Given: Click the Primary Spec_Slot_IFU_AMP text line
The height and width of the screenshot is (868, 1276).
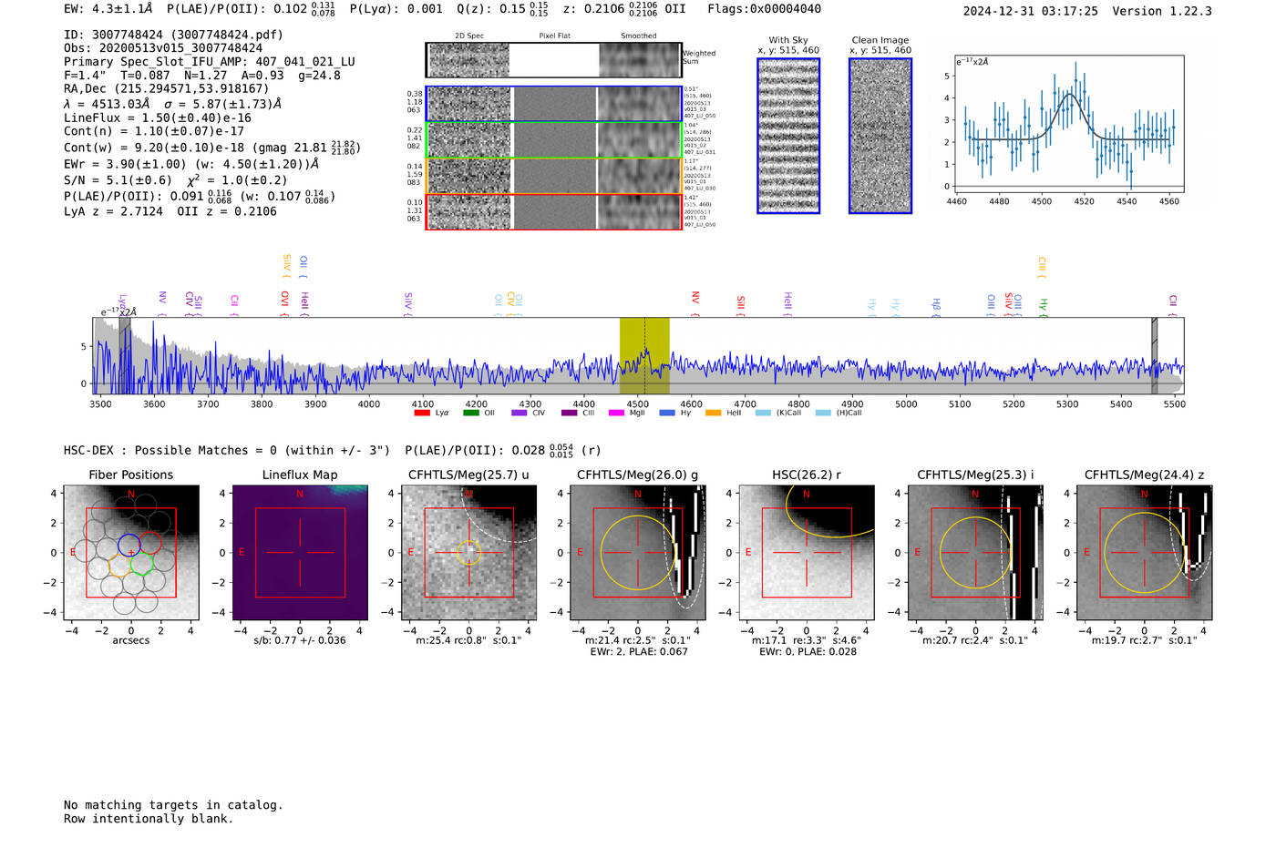Looking at the screenshot, I should [210, 62].
